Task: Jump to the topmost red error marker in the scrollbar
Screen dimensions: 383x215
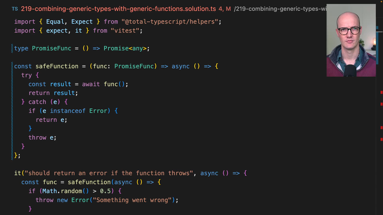Action: [x=382, y=92]
